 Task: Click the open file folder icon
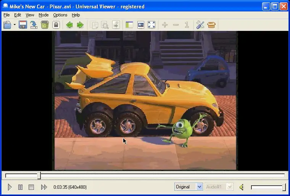7,25
